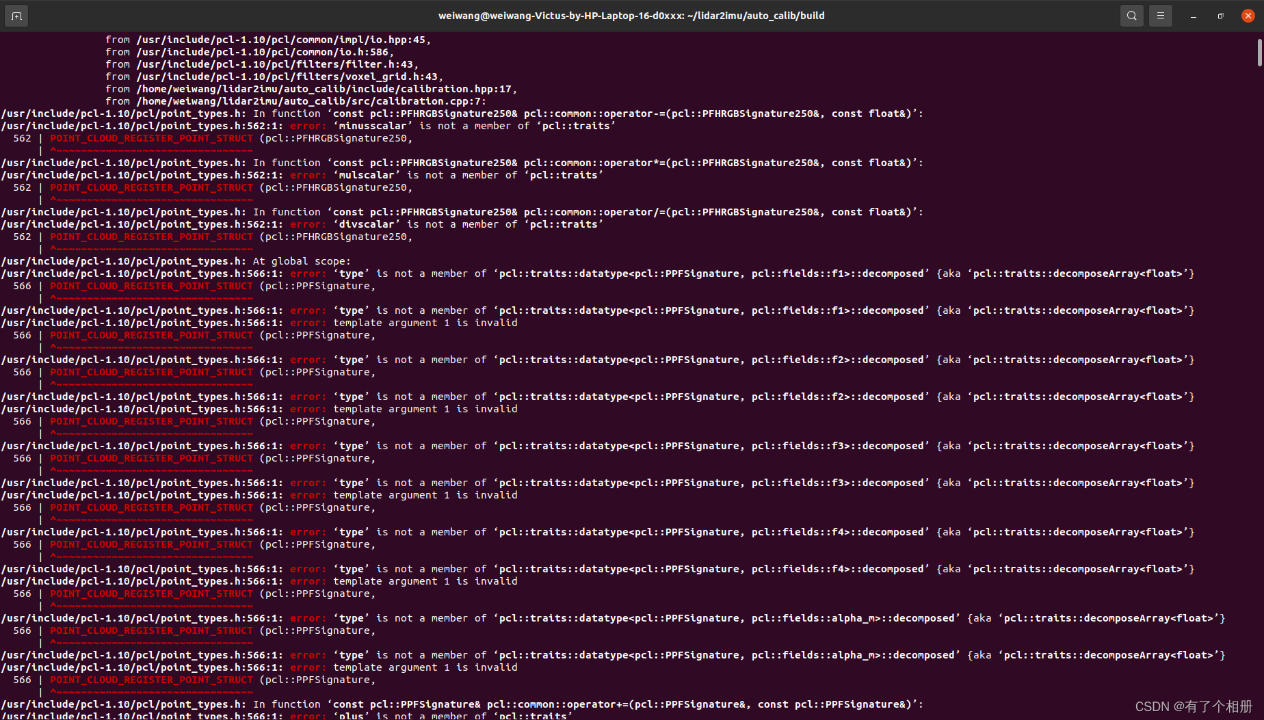This screenshot has width=1264, height=720.
Task: Click the vertical scrollbar thumb
Action: coord(1259,53)
